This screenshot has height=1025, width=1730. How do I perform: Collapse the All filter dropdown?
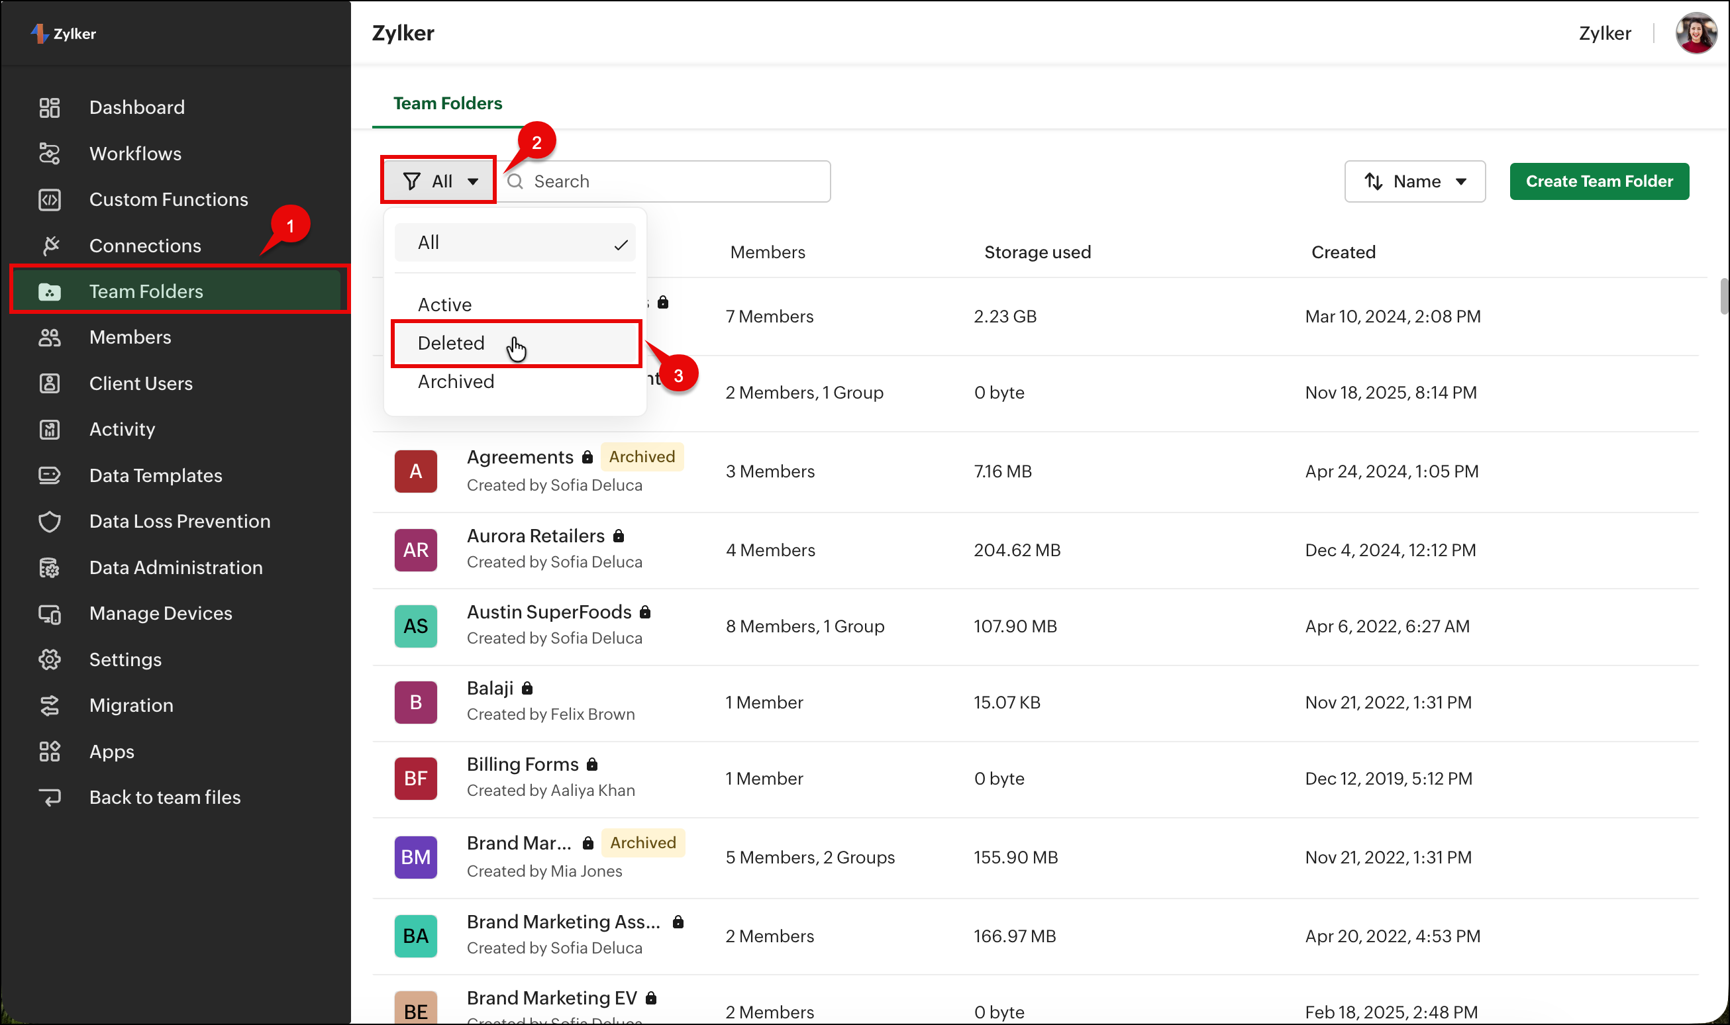tap(439, 181)
